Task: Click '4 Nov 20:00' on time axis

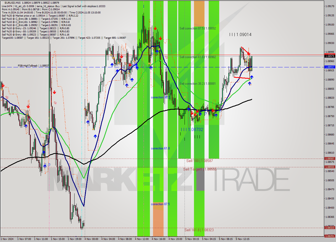Action: [x=175, y=239]
